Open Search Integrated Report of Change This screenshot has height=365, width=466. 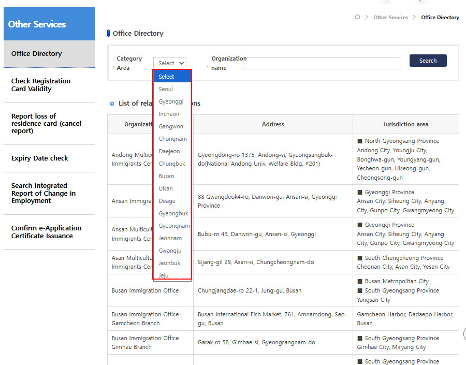coord(43,193)
